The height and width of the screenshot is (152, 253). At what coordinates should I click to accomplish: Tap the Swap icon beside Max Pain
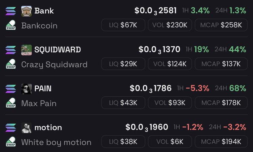point(11,103)
